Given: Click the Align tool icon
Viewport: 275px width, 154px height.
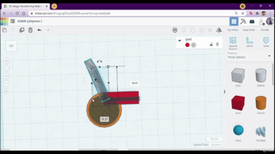Looking at the screenshot, I should (x=210, y=30).
